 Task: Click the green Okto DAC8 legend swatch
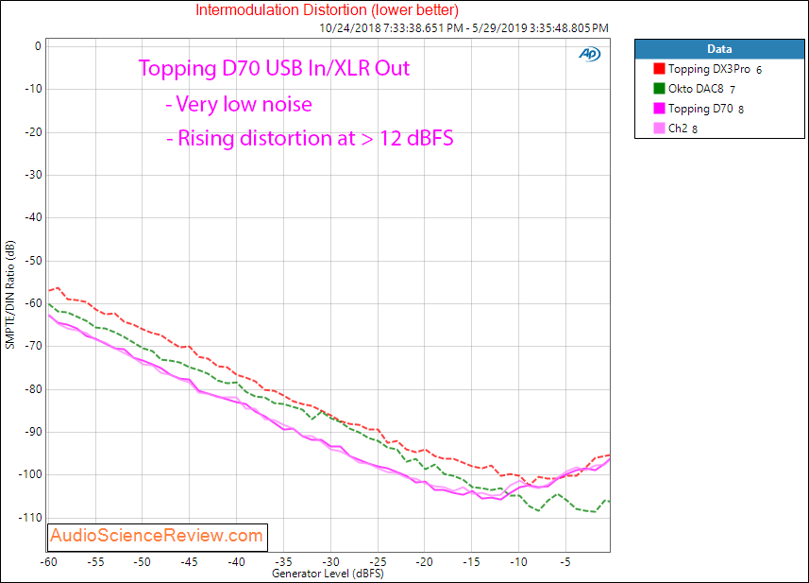tap(659, 88)
